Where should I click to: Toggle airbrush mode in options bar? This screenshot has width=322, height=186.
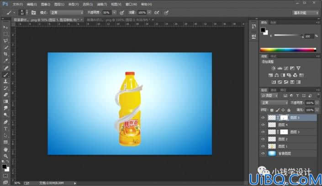coord(157,13)
